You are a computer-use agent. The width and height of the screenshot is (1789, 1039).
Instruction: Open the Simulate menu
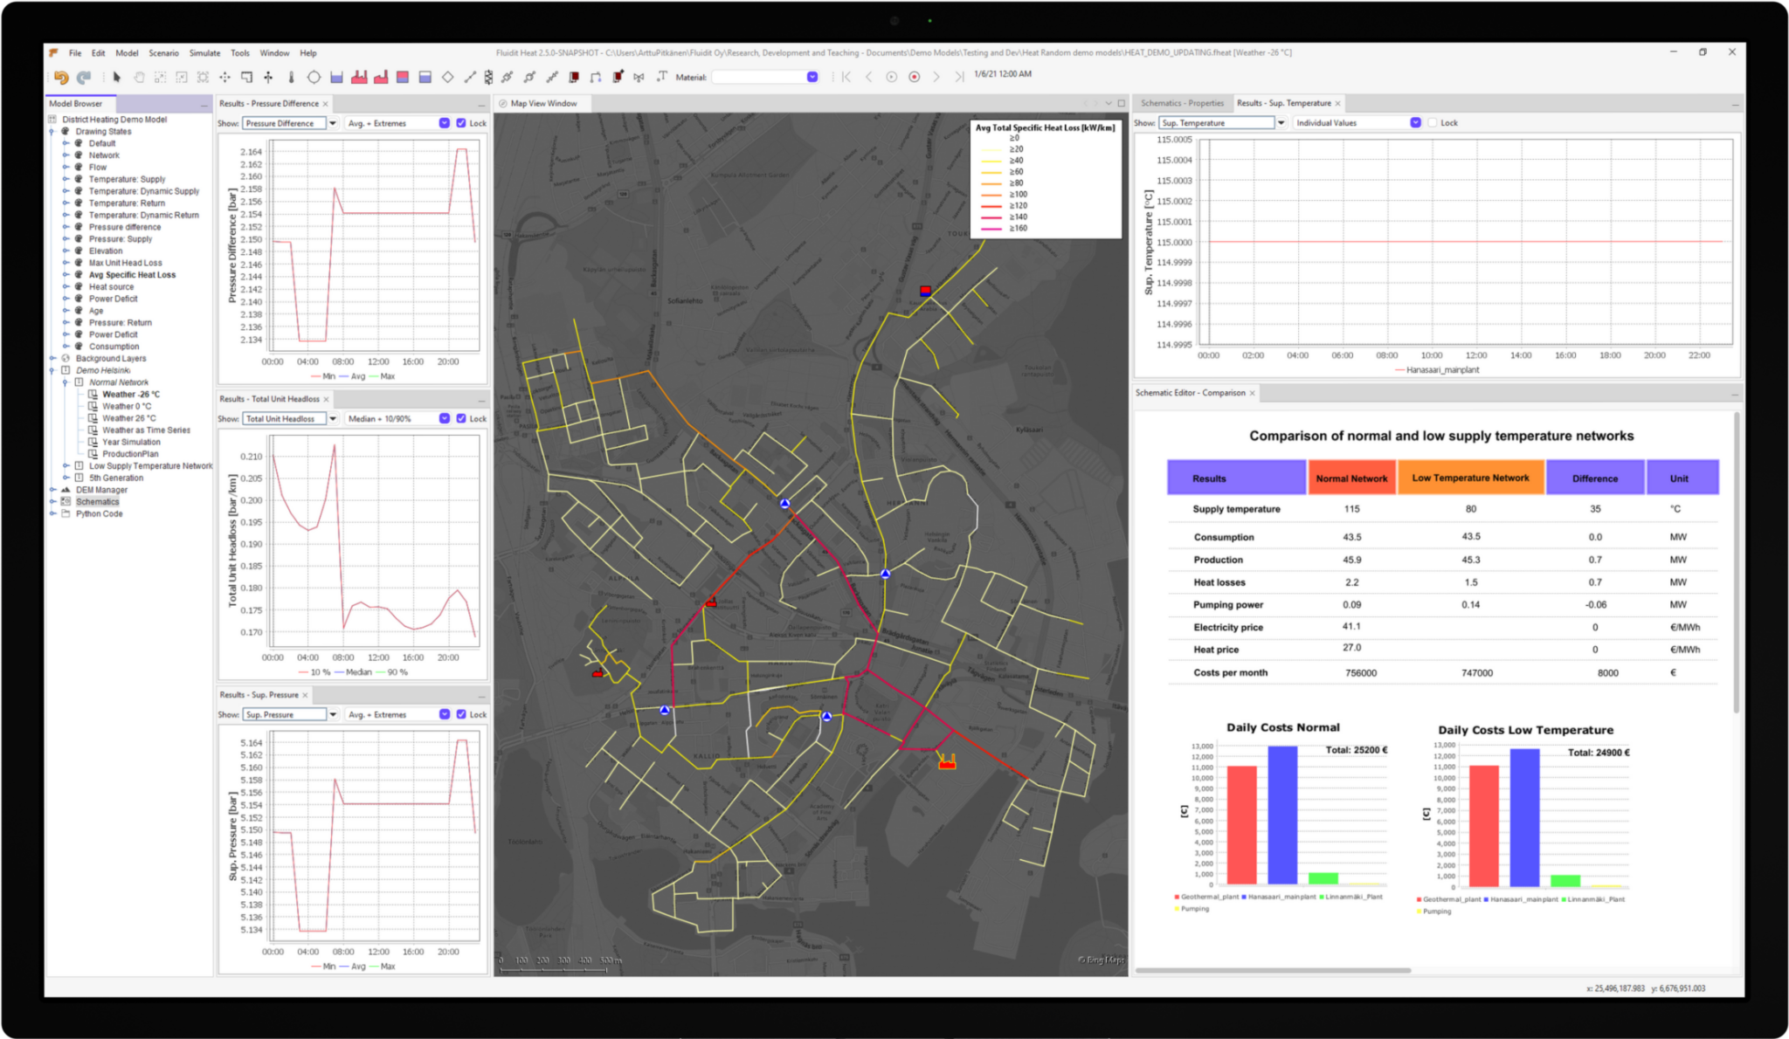pos(204,53)
